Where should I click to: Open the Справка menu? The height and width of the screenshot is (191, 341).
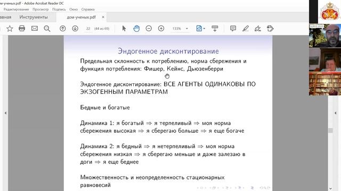pyautogui.click(x=88, y=10)
